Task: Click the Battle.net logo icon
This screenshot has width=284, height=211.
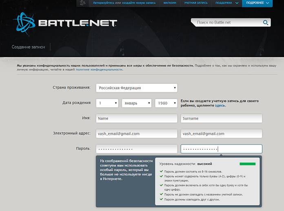Action: [25, 24]
